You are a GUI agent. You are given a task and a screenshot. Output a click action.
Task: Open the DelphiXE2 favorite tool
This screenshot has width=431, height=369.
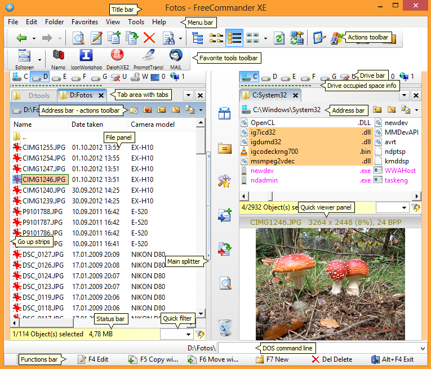(117, 55)
